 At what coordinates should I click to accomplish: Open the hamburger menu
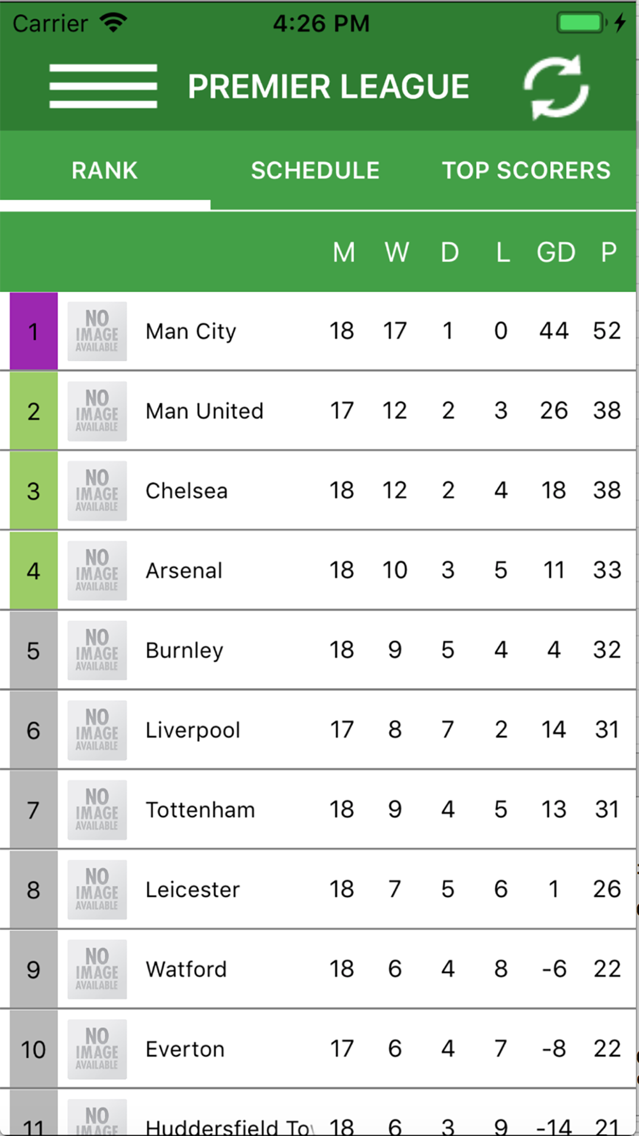[x=103, y=86]
